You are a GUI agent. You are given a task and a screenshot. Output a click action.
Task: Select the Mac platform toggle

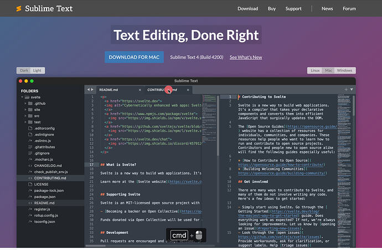pos(328,70)
